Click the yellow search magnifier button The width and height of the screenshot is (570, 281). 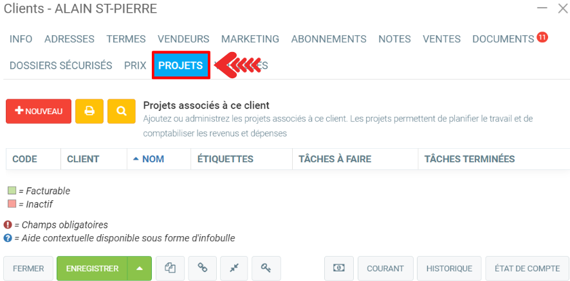(x=122, y=111)
